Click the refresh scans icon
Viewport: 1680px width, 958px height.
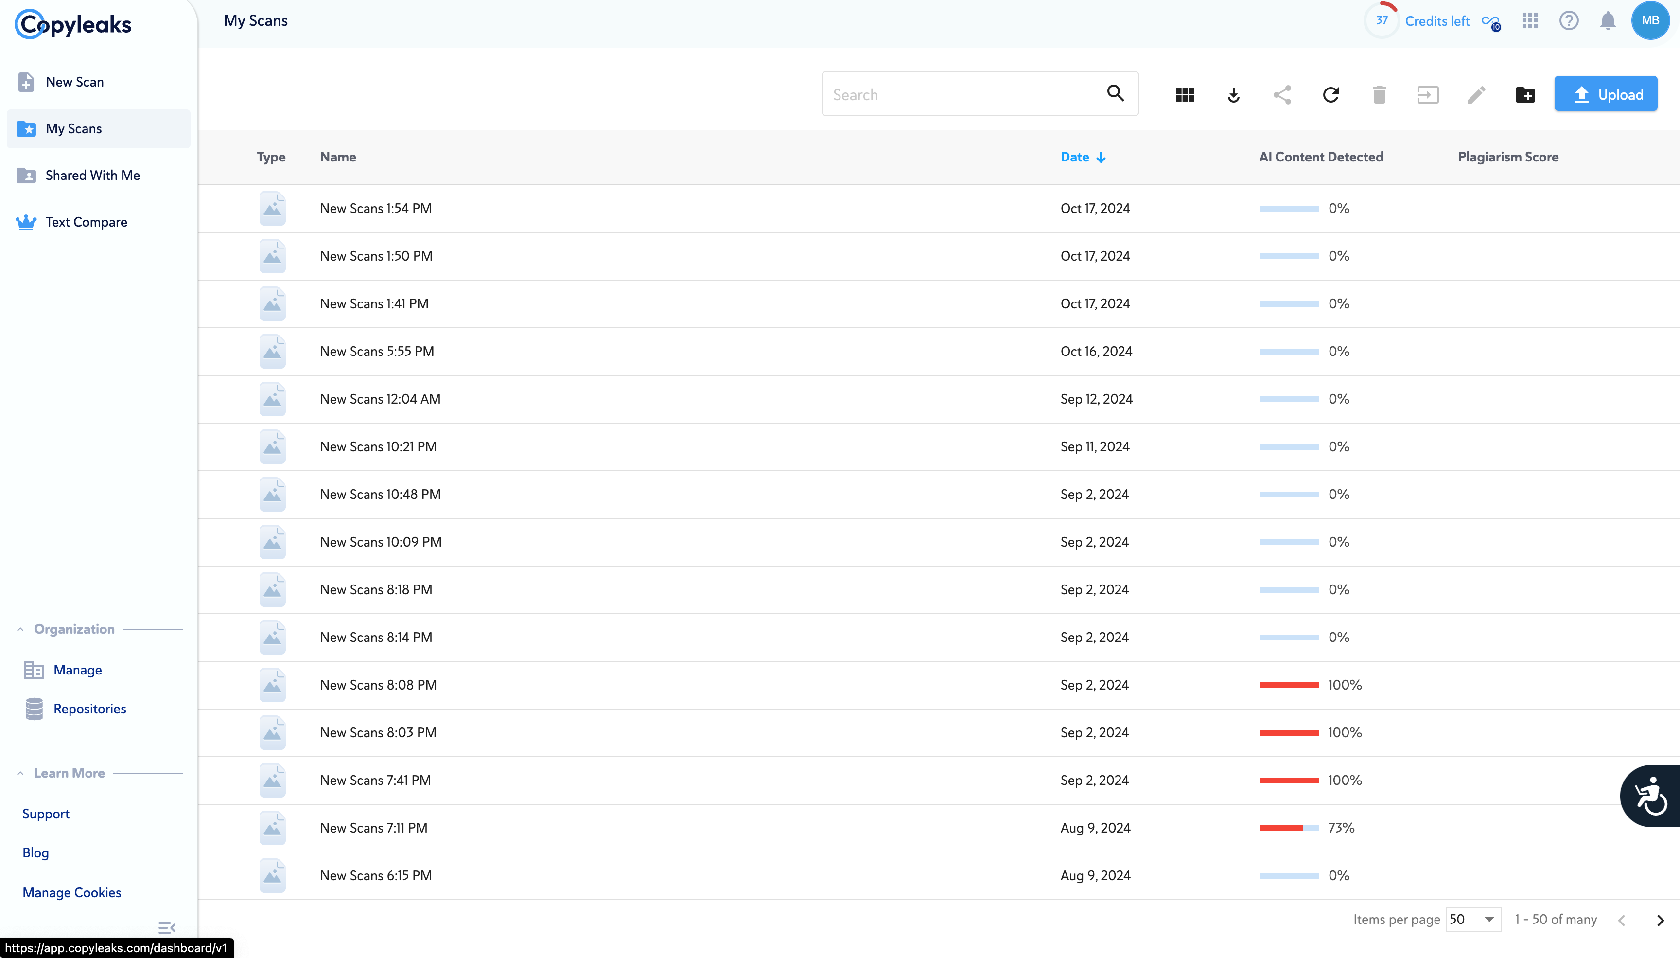[x=1330, y=95]
